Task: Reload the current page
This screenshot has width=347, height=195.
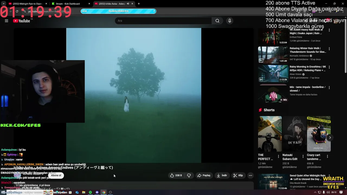Action: (17, 11)
